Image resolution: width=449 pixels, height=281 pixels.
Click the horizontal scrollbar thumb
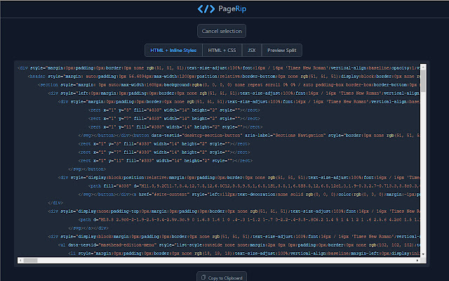[30, 261]
